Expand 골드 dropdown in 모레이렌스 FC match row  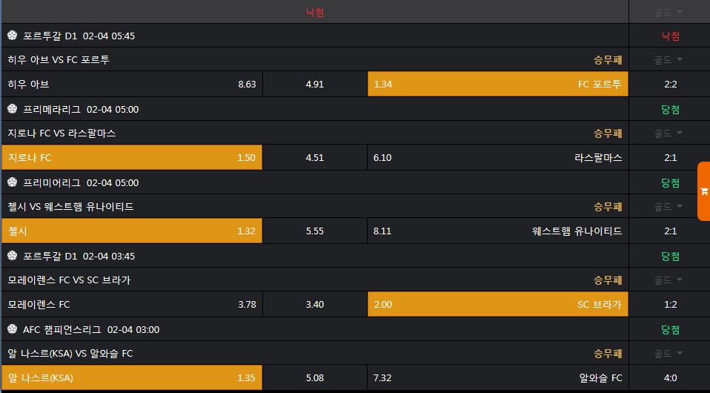pyautogui.click(x=668, y=280)
